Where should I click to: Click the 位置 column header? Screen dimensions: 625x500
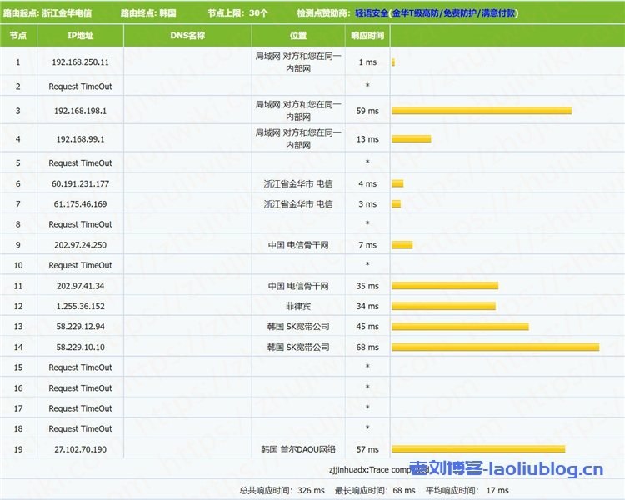pyautogui.click(x=298, y=36)
